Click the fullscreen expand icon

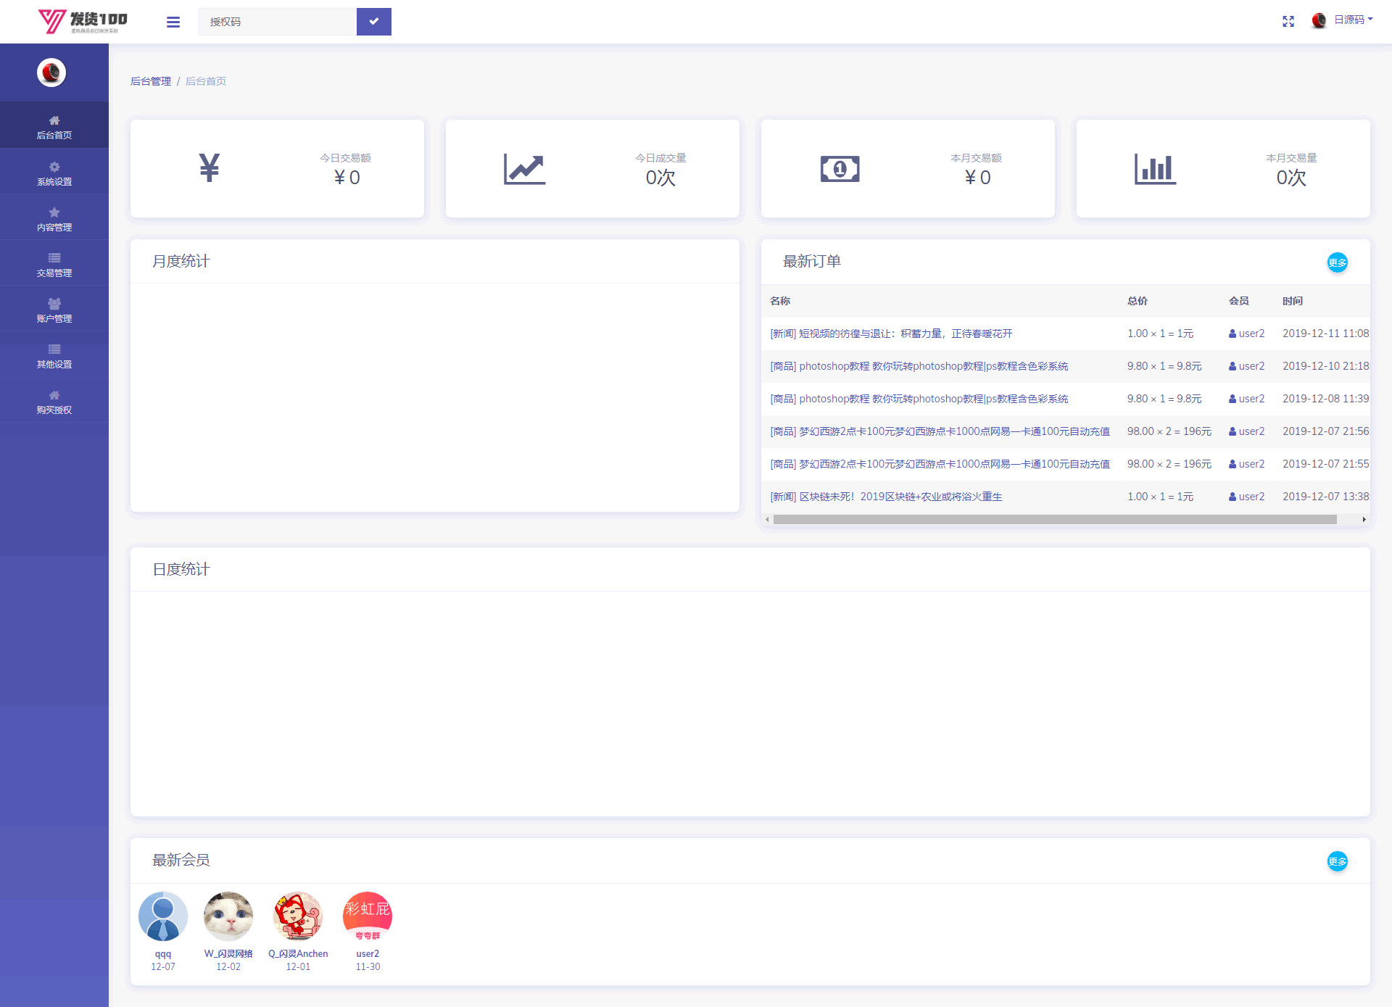coord(1288,22)
